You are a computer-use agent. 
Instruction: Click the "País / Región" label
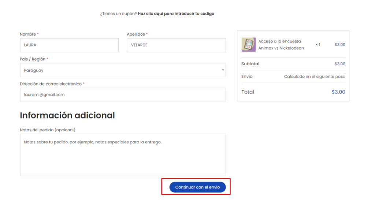[x=33, y=59]
